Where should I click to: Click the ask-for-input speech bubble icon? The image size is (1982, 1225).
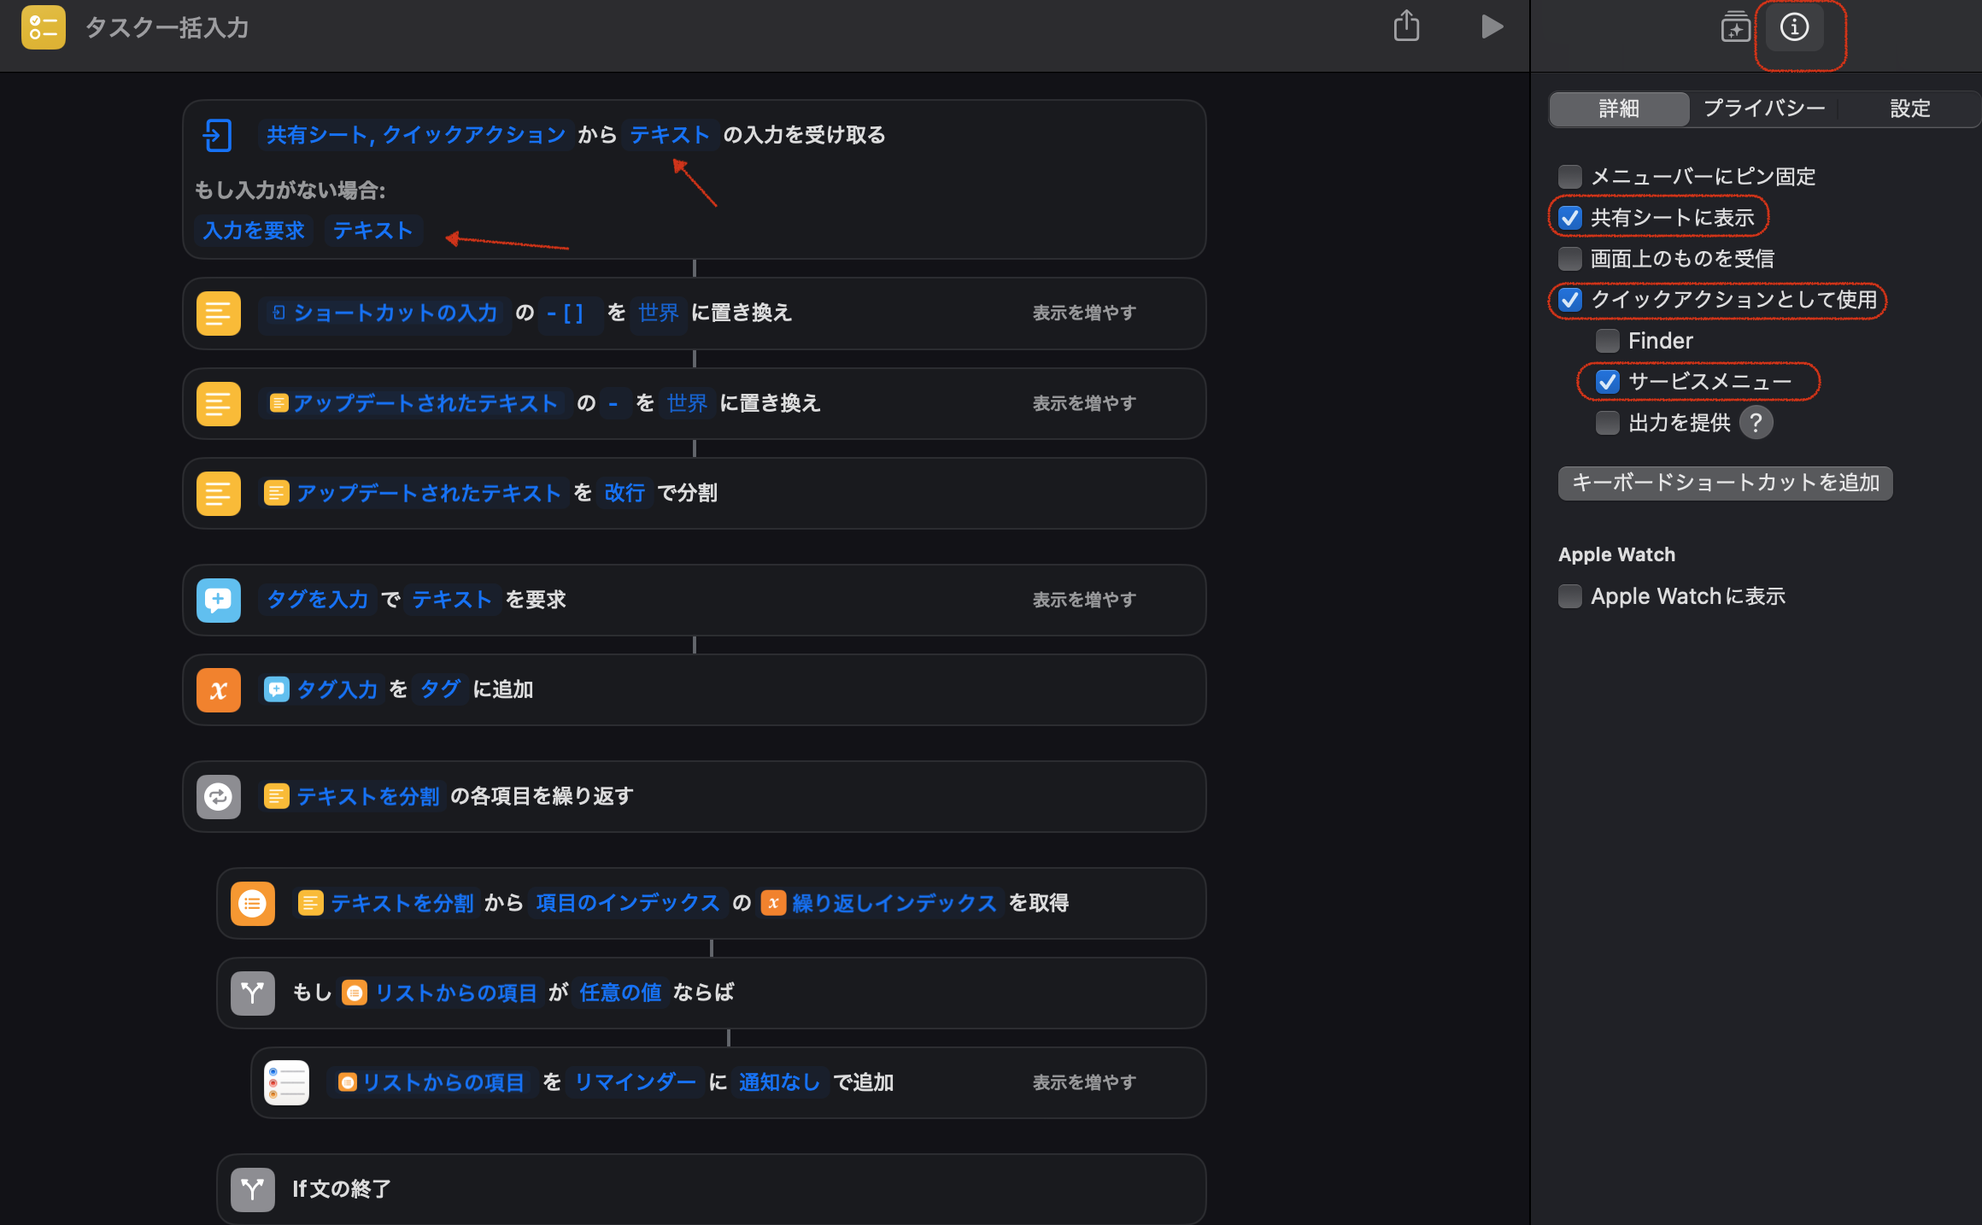click(x=219, y=600)
